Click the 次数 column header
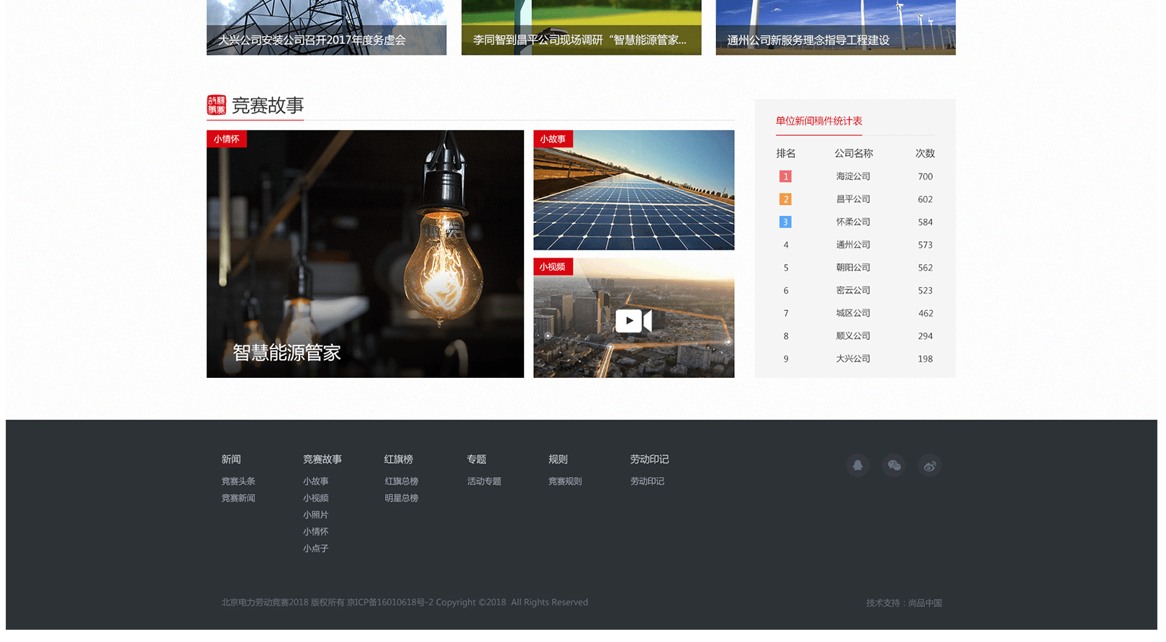Viewport: 1166px width, 642px height. tap(925, 153)
